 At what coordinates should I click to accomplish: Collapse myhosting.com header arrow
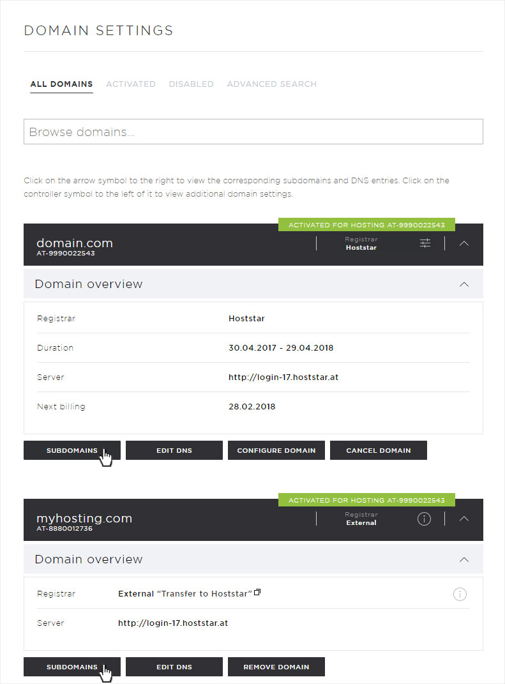click(464, 519)
